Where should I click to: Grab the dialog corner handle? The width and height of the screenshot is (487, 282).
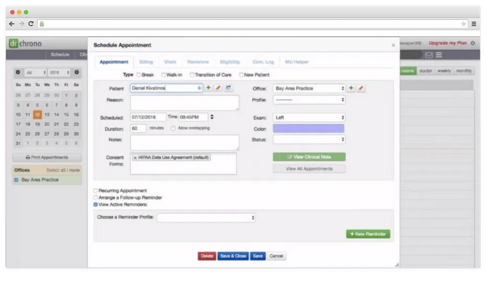(397, 265)
